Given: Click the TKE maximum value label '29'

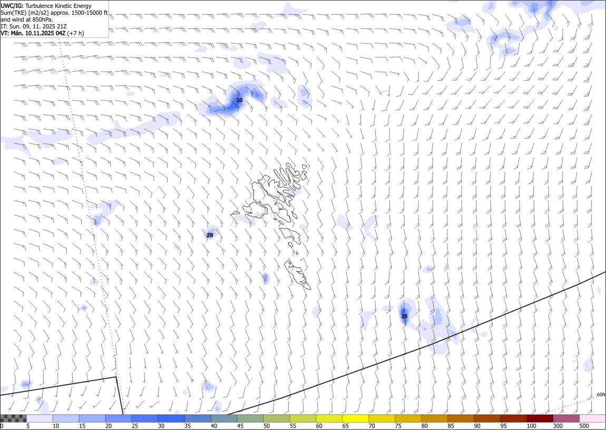Looking at the screenshot, I should coord(210,235).
